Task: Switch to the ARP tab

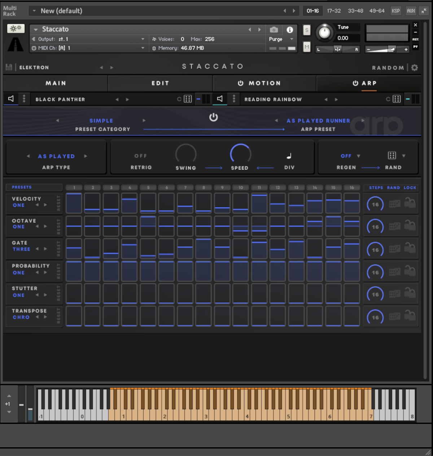Action: [x=369, y=83]
